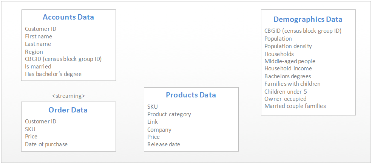This screenshot has height=164, width=372.
Task: Select Has bachelor's degree entry
Action: [53, 74]
